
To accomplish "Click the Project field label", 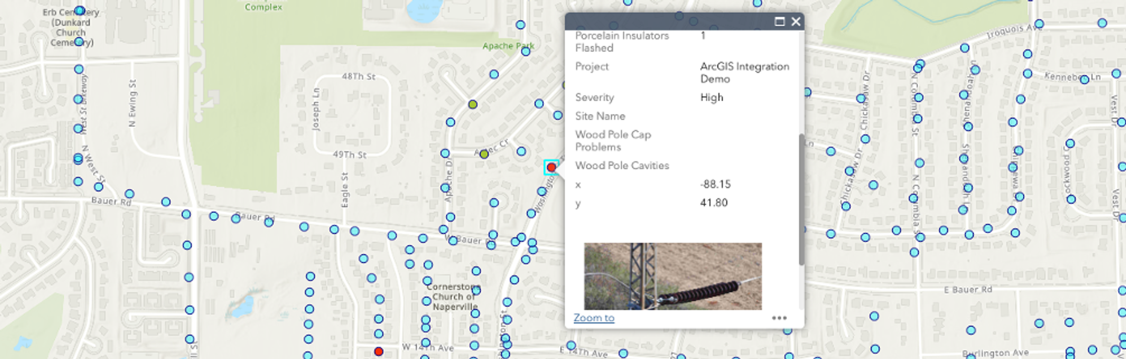I will [592, 66].
